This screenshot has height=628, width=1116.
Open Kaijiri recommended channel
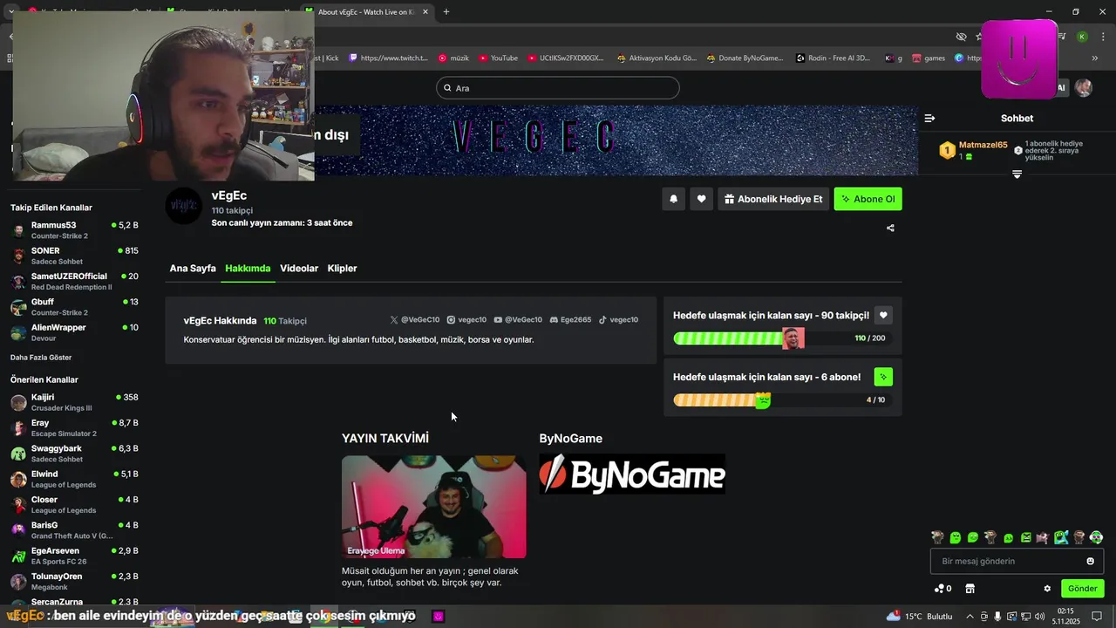pos(74,402)
